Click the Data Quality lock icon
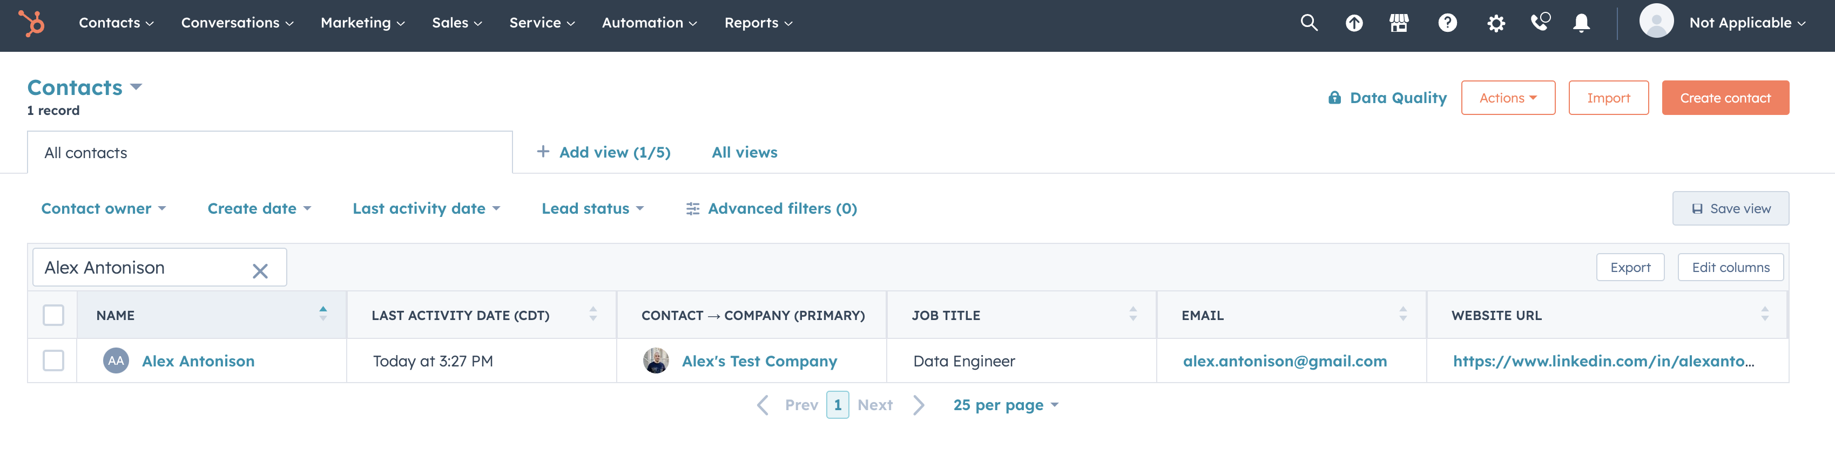Image resolution: width=1835 pixels, height=449 pixels. pos(1334,98)
